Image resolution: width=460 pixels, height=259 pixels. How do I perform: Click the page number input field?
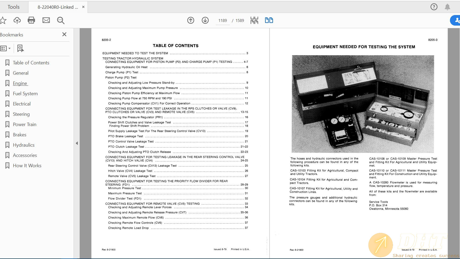[223, 21]
